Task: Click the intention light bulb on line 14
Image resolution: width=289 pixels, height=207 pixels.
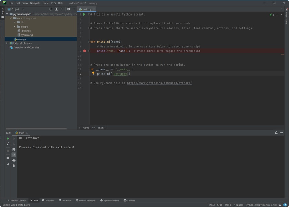Action: [x=93, y=73]
